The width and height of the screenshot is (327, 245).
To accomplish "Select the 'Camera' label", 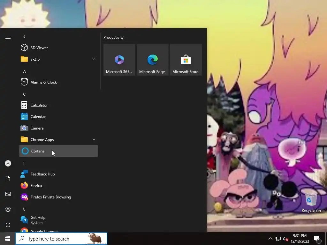I will 37,128.
